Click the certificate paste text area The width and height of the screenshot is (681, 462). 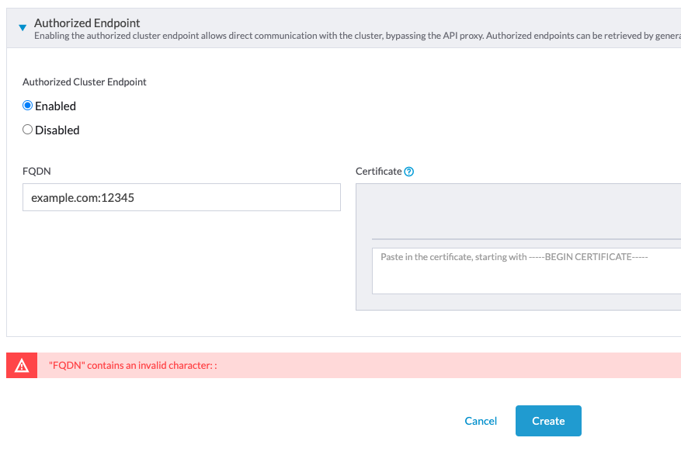[x=528, y=270]
